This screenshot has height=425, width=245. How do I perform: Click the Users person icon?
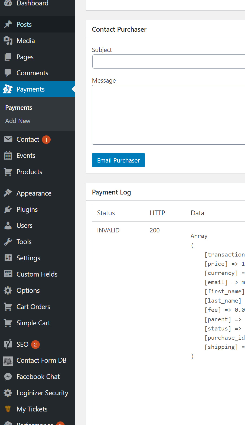tap(8, 225)
